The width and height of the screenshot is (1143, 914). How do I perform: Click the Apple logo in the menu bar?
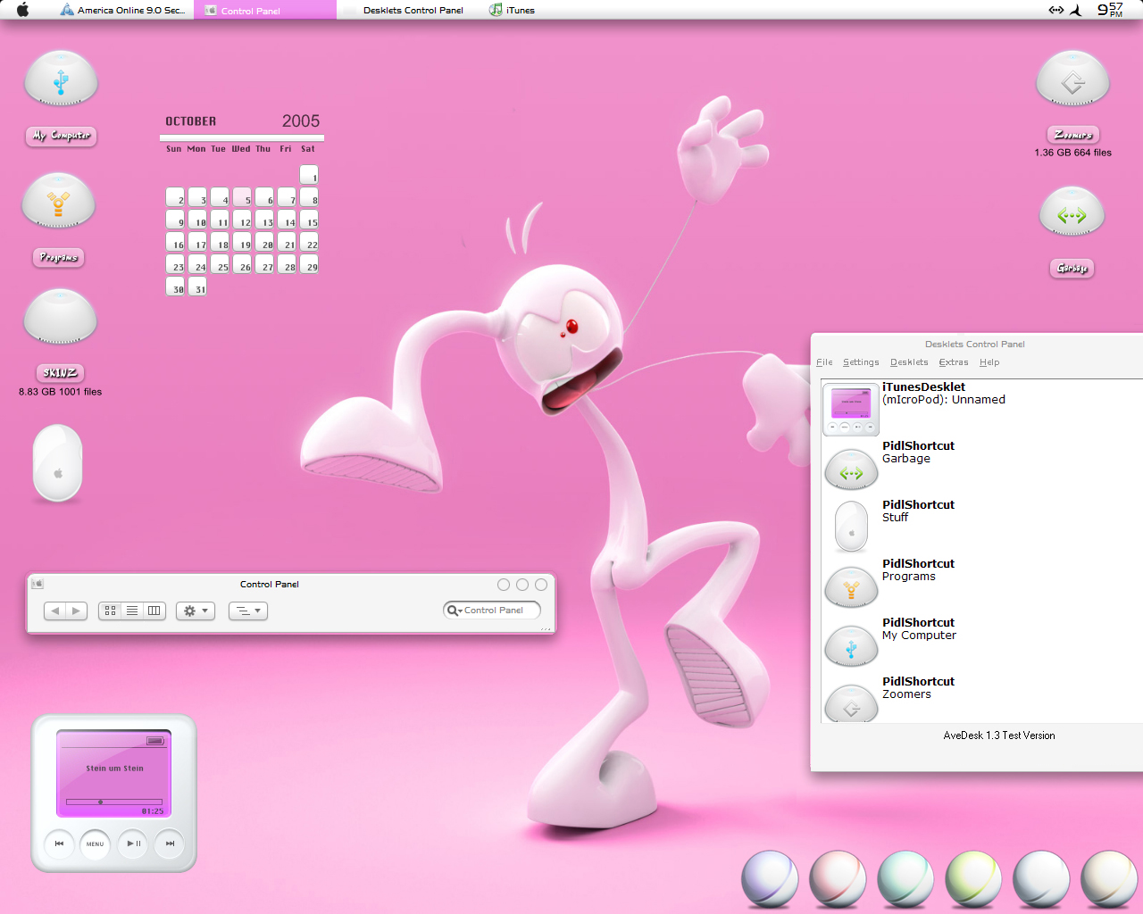23,10
